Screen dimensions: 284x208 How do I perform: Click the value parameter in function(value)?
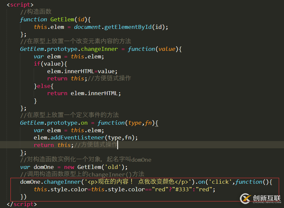[167, 49]
